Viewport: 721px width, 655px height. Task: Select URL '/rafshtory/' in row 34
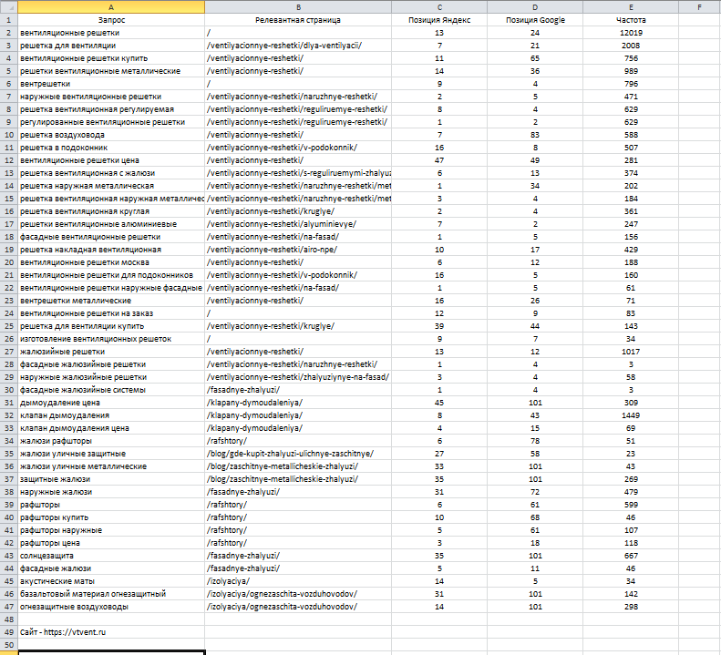tap(298, 441)
